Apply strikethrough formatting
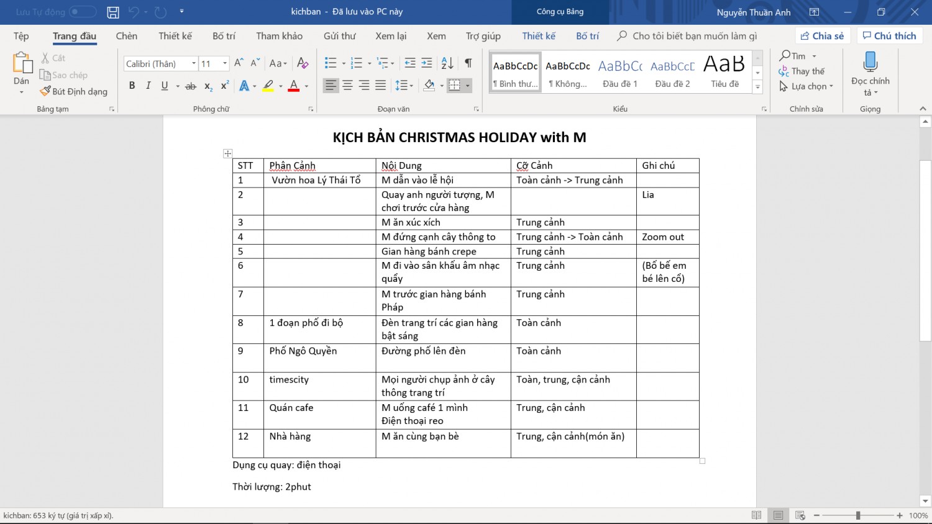 click(x=191, y=86)
